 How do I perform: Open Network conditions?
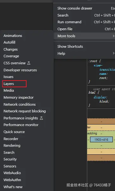coord(20,104)
